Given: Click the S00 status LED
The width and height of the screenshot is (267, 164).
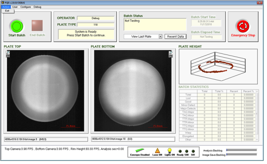Looking at the screenshot, I should [186, 151].
